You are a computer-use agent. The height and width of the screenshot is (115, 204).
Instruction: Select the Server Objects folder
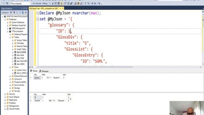(x=14, y=97)
